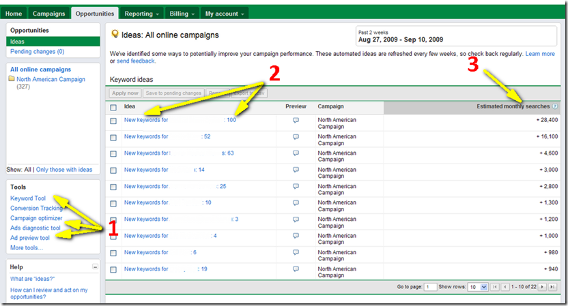Open preview icon for the +3,000 searches row
The image size is (568, 306).
tap(296, 170)
